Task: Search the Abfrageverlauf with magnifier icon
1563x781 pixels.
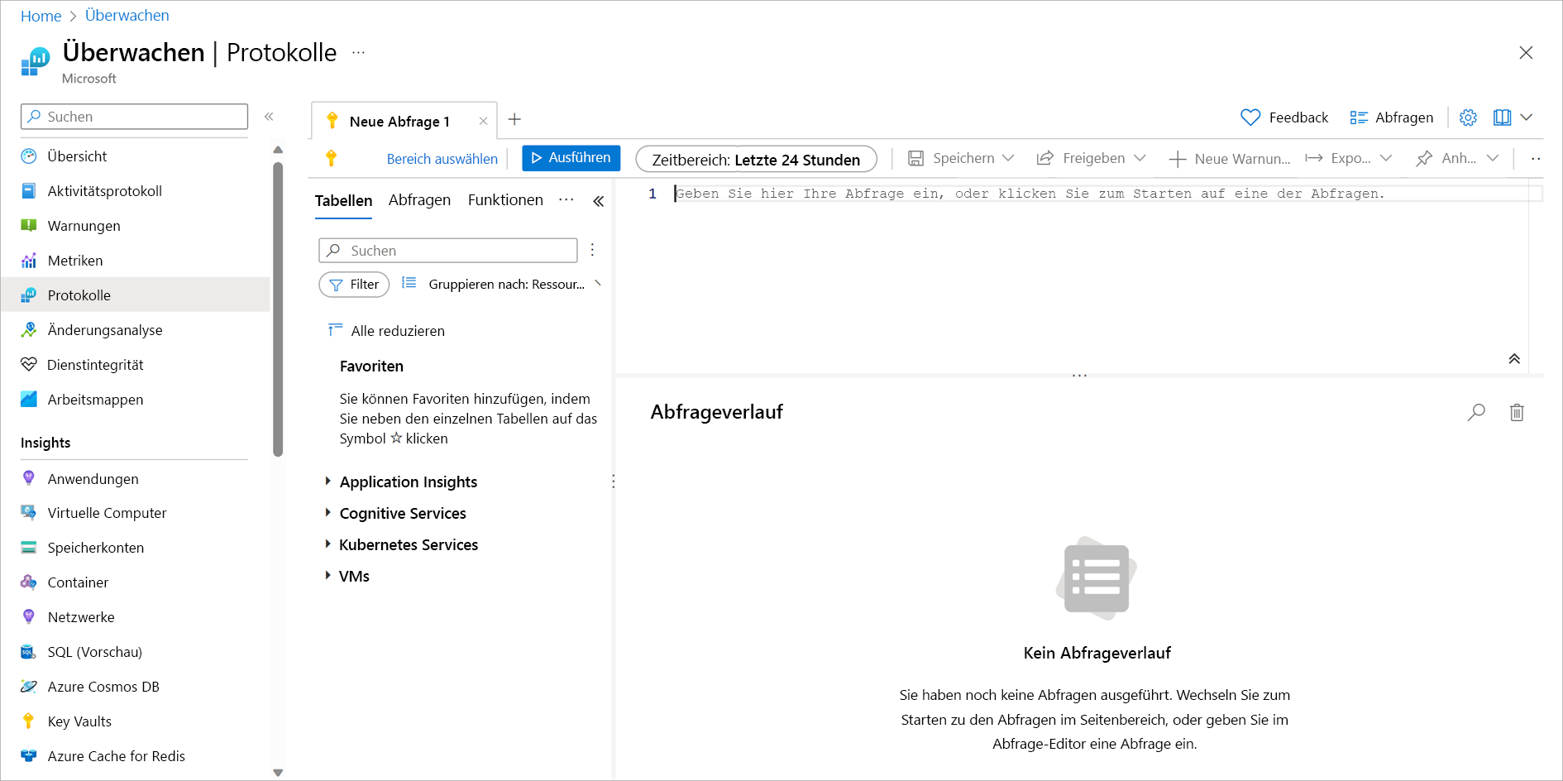Action: [1476, 412]
